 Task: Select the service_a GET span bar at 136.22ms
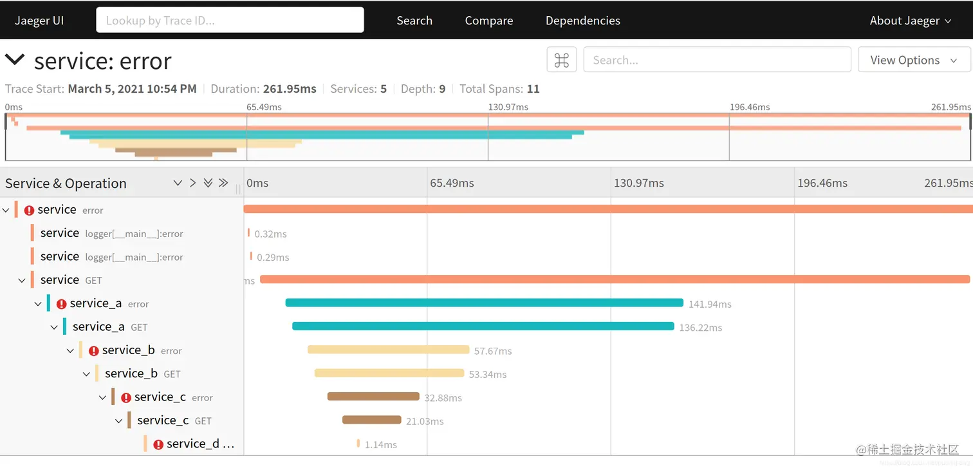[483, 326]
